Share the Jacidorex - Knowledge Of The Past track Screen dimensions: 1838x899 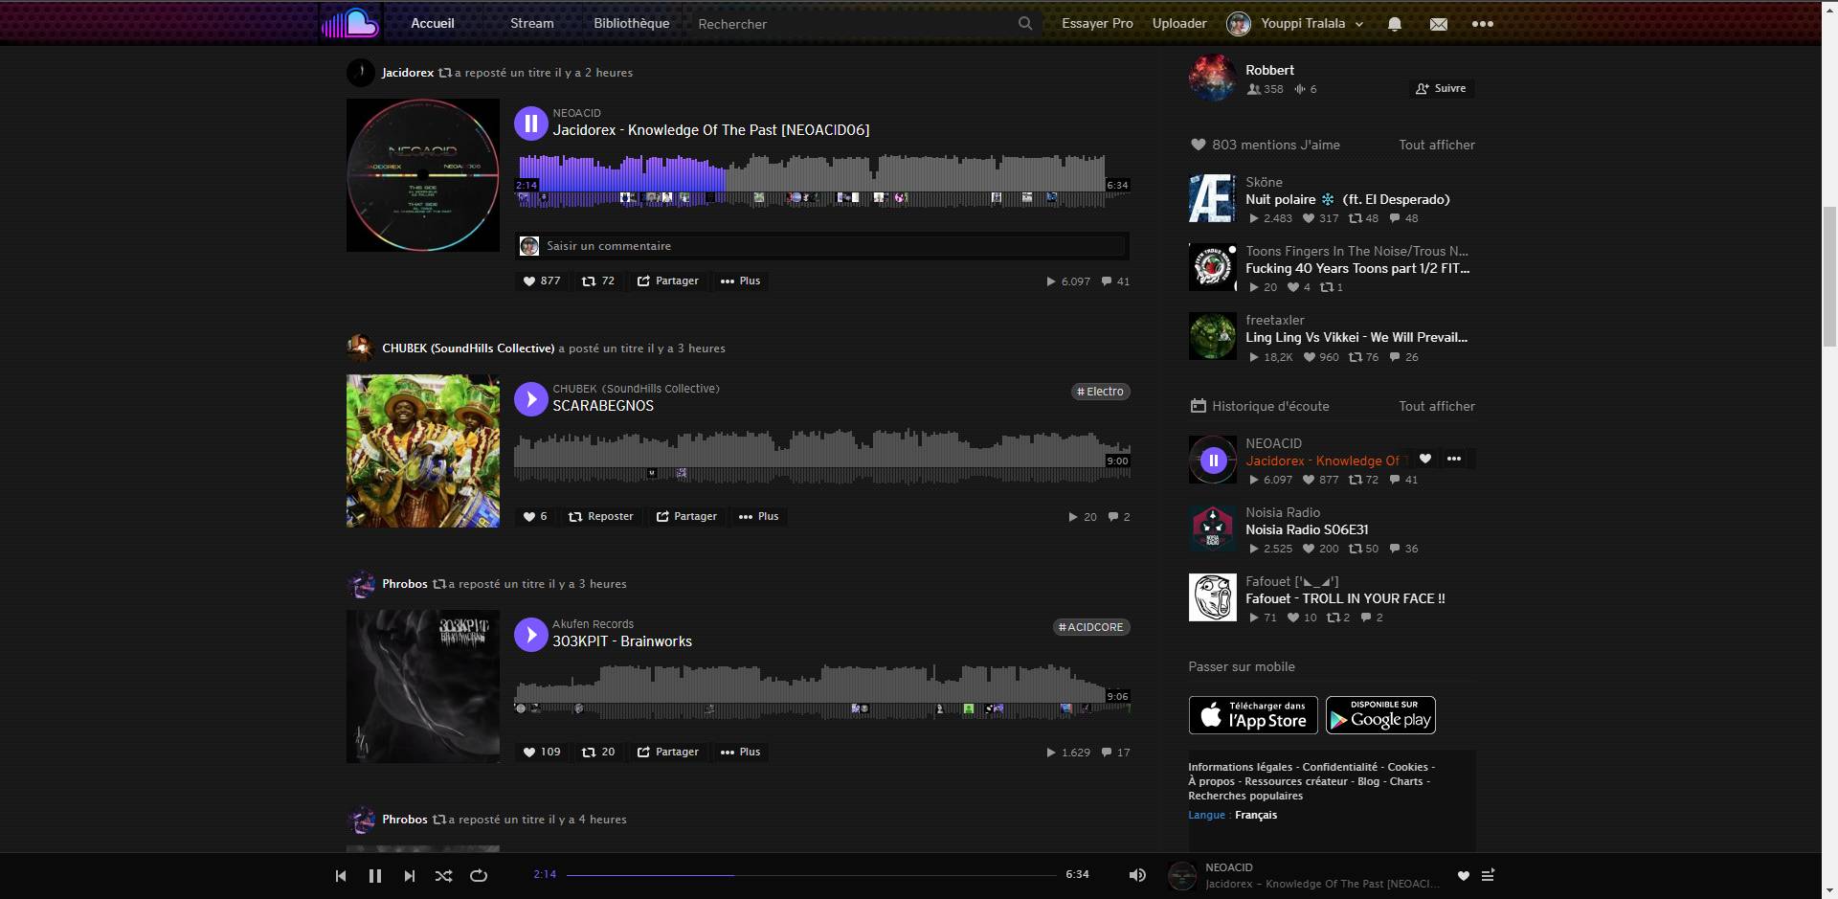(667, 281)
